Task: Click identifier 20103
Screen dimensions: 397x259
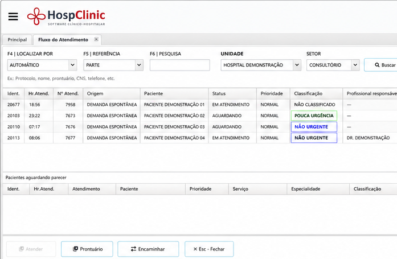Action: click(x=14, y=116)
